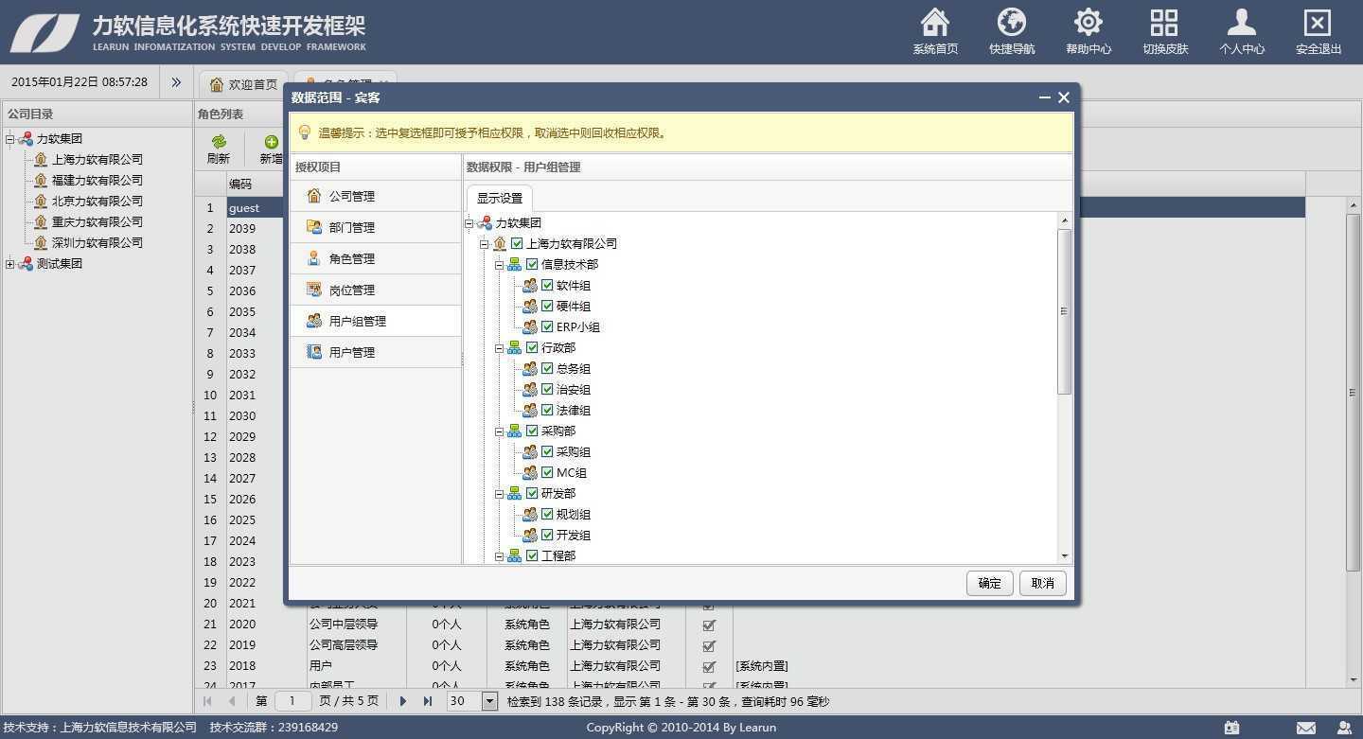Collapse the 工程部 tree node
1363x739 pixels.
(500, 555)
